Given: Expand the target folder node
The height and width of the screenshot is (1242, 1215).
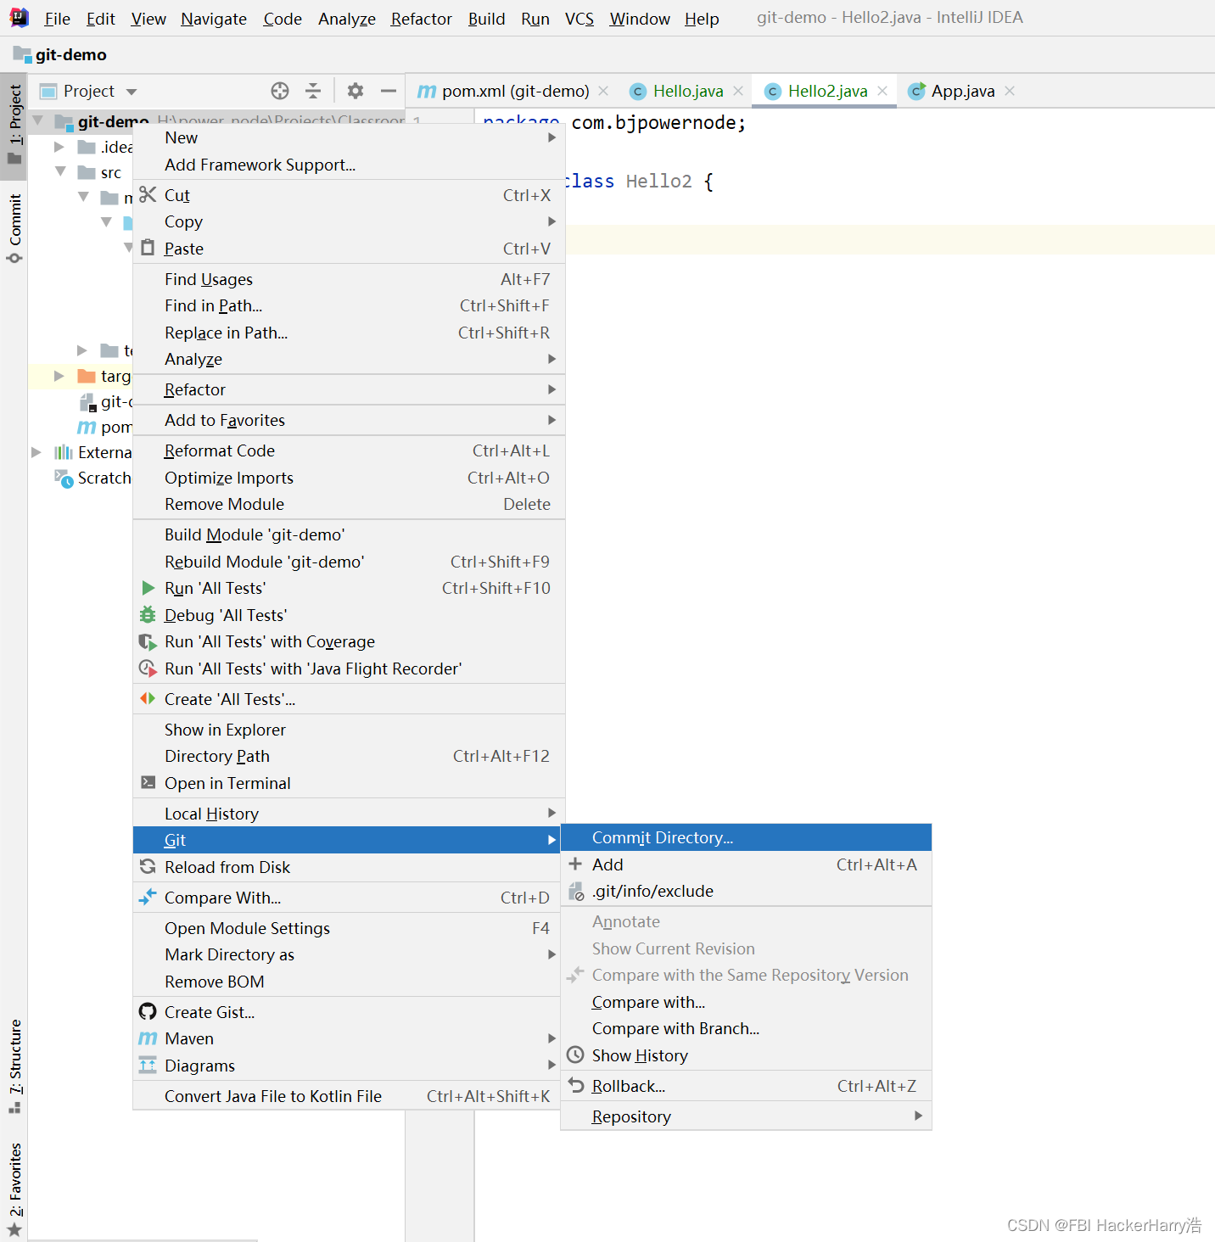Looking at the screenshot, I should [x=59, y=376].
